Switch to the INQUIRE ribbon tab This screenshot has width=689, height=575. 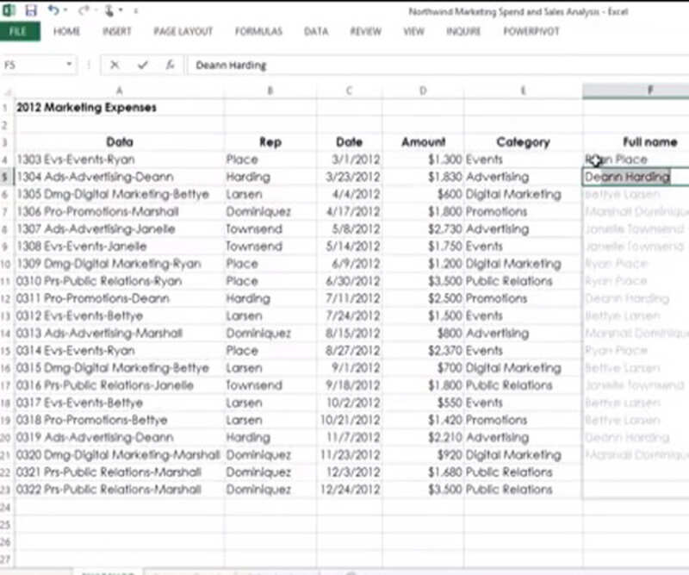tap(462, 32)
